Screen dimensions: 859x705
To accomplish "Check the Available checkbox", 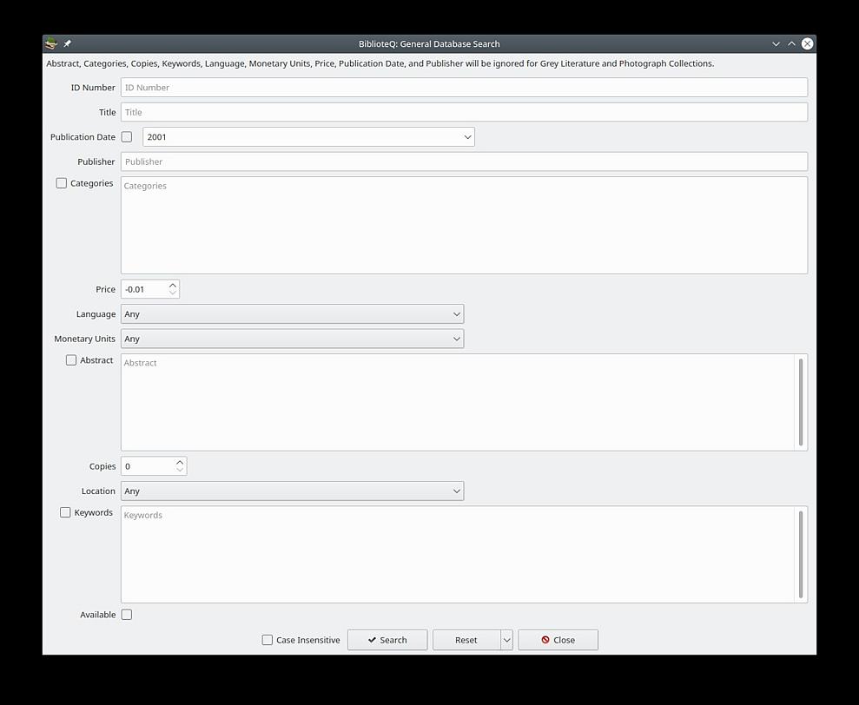I will click(127, 615).
